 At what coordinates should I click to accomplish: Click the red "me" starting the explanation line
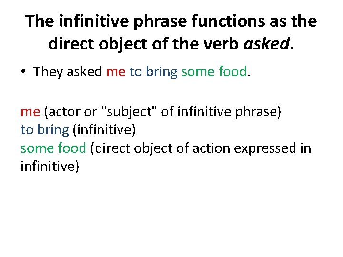tap(30, 111)
